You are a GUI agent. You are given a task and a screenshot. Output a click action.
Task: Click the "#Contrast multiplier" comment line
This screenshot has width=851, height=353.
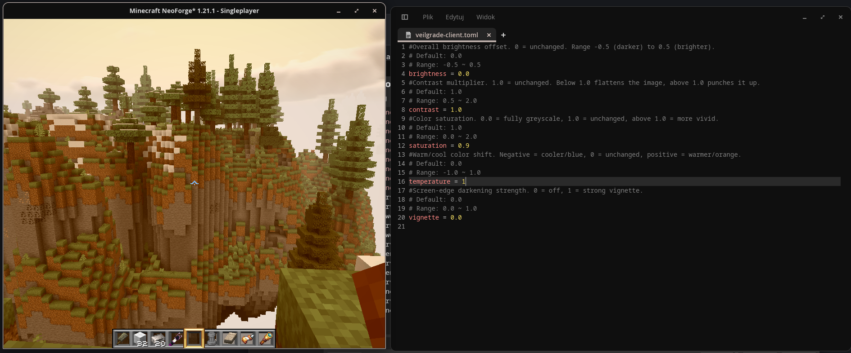click(x=584, y=83)
